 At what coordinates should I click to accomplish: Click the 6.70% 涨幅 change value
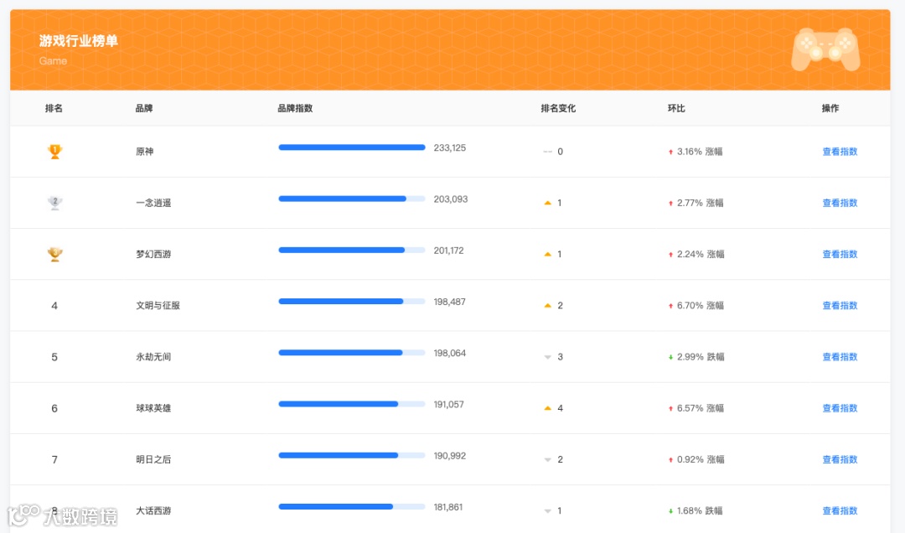(x=700, y=306)
